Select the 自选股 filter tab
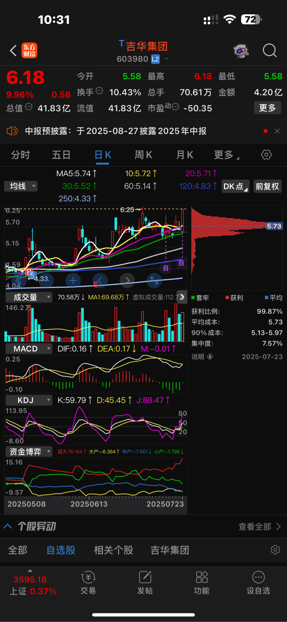This screenshot has width=287, height=622. coord(61,550)
